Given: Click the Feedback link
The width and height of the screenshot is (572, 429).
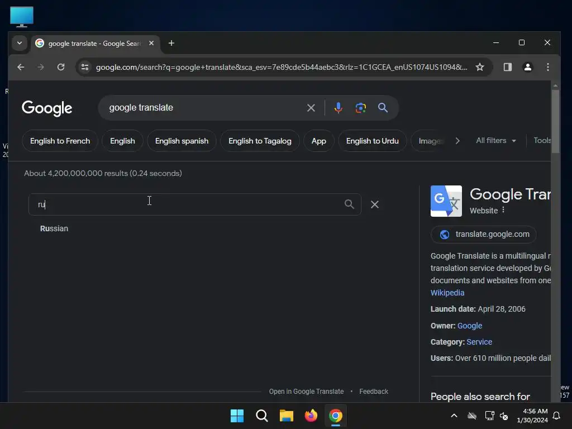Looking at the screenshot, I should pyautogui.click(x=374, y=392).
